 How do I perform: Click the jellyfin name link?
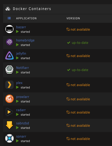21,54
